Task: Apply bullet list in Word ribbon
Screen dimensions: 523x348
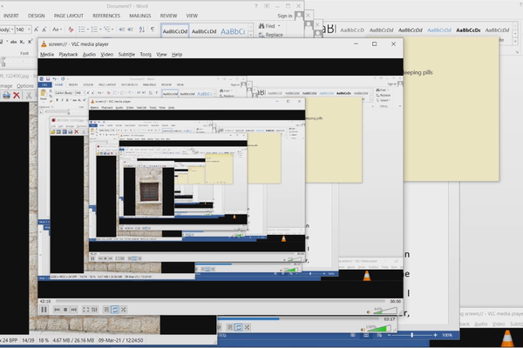Action: coord(82,30)
